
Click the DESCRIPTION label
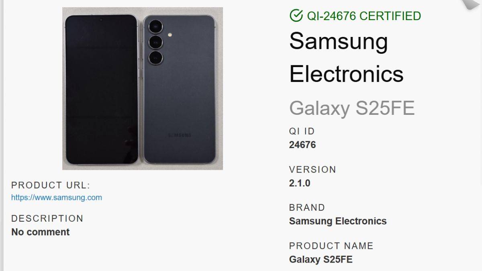47,218
